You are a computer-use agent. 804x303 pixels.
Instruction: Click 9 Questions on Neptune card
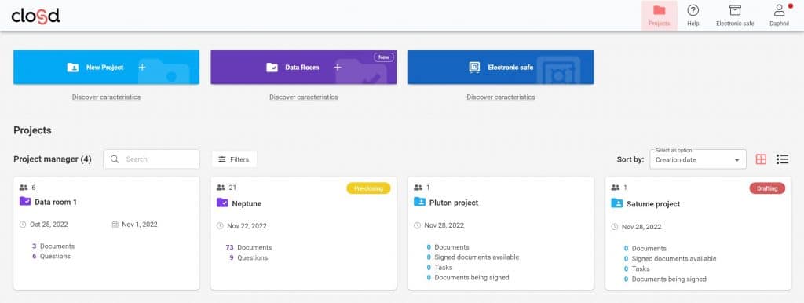[x=249, y=257]
